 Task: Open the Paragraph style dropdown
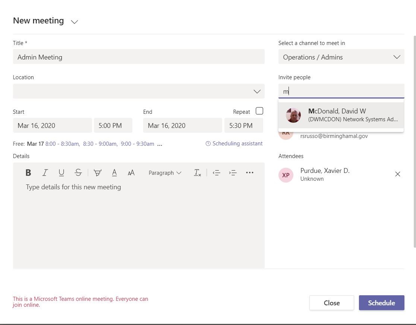[165, 173]
